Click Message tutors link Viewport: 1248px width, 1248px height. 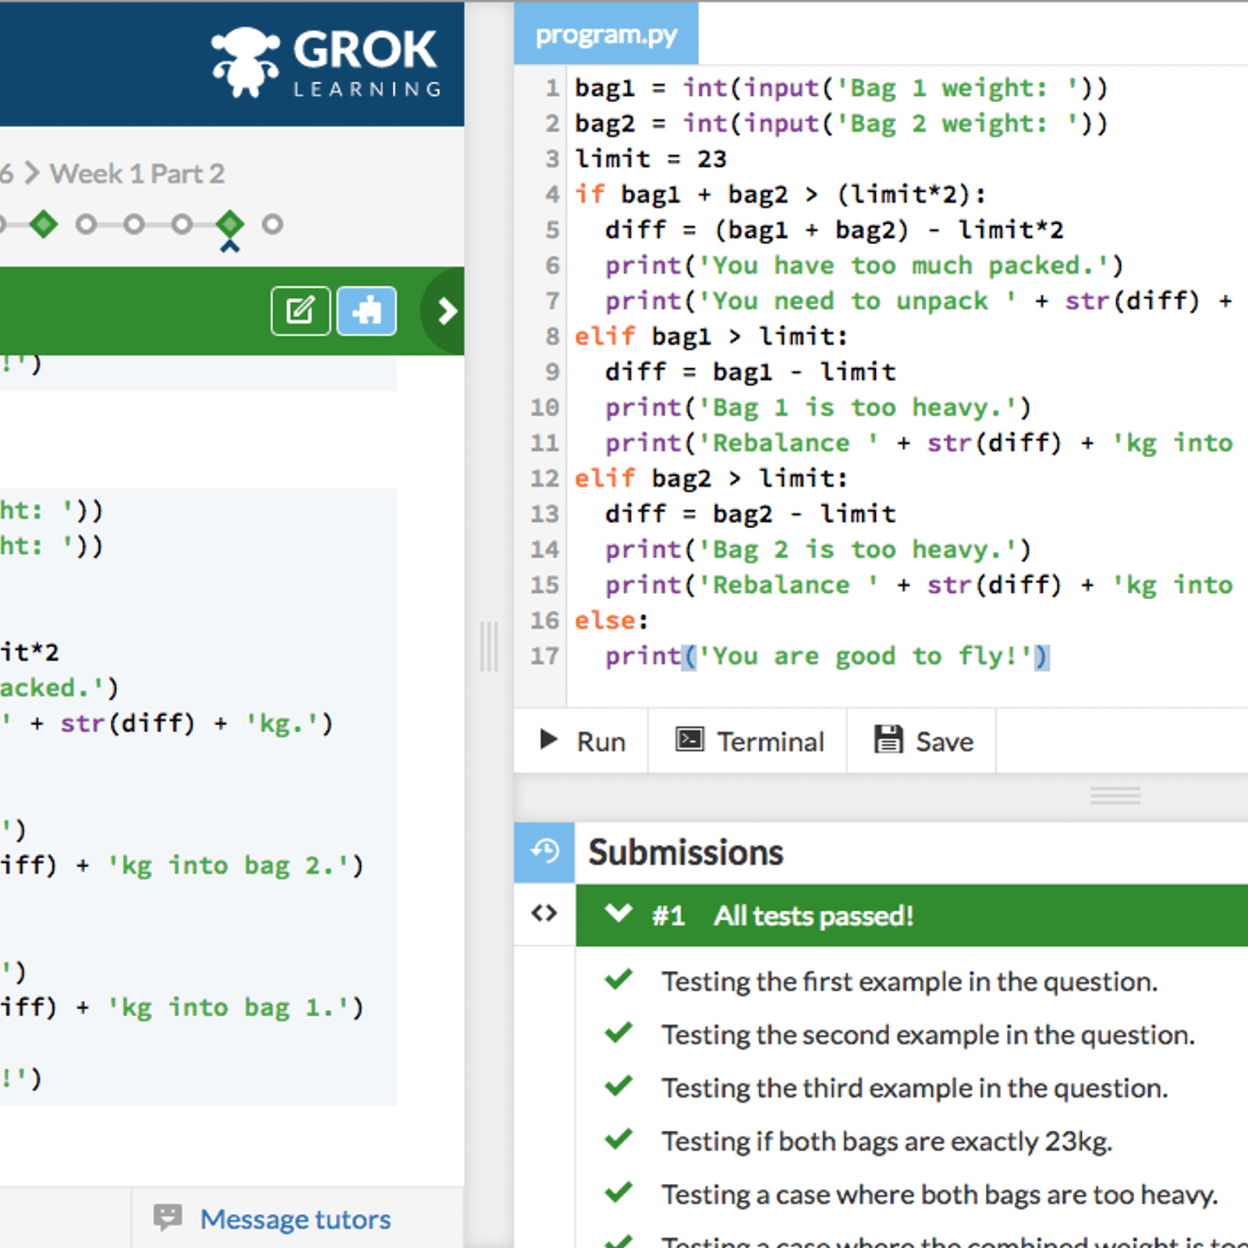tap(295, 1218)
